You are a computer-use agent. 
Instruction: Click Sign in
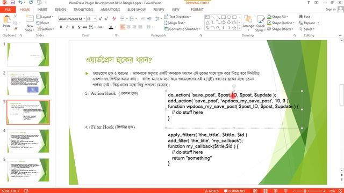[x=331, y=10]
